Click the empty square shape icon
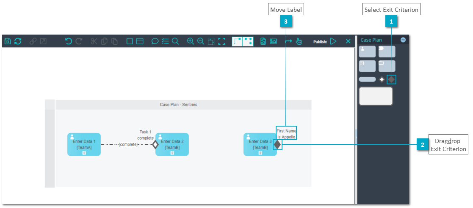The height and width of the screenshot is (208, 473). tap(130, 41)
